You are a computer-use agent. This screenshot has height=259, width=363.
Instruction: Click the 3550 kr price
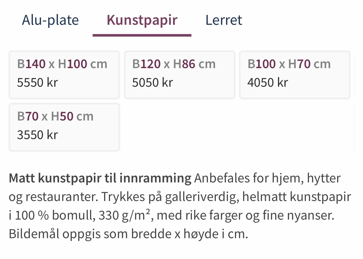[x=37, y=135]
